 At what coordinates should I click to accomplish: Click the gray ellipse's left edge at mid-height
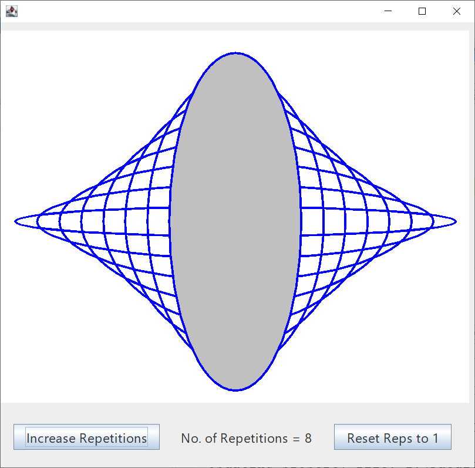coord(170,221)
